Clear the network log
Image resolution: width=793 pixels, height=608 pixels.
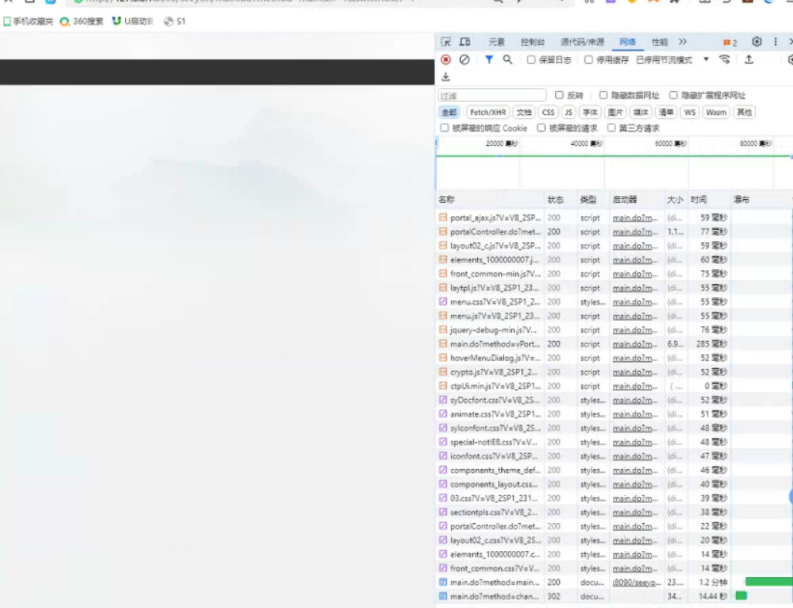tap(464, 59)
